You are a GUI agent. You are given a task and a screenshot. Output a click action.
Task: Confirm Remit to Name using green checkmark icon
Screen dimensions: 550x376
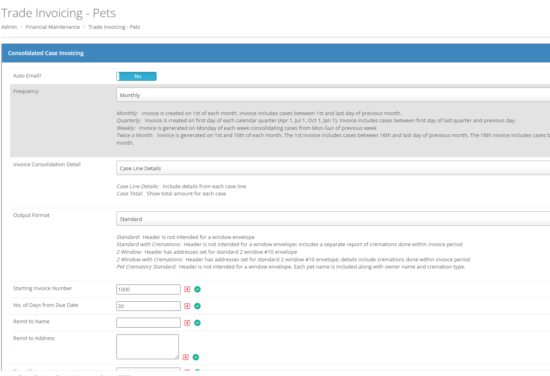pyautogui.click(x=197, y=322)
